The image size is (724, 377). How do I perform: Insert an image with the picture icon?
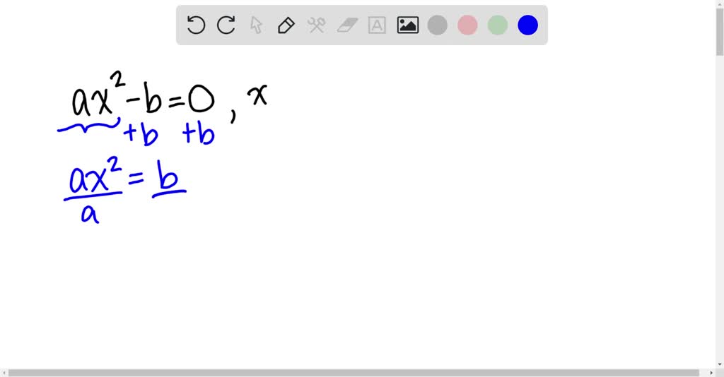(x=408, y=25)
